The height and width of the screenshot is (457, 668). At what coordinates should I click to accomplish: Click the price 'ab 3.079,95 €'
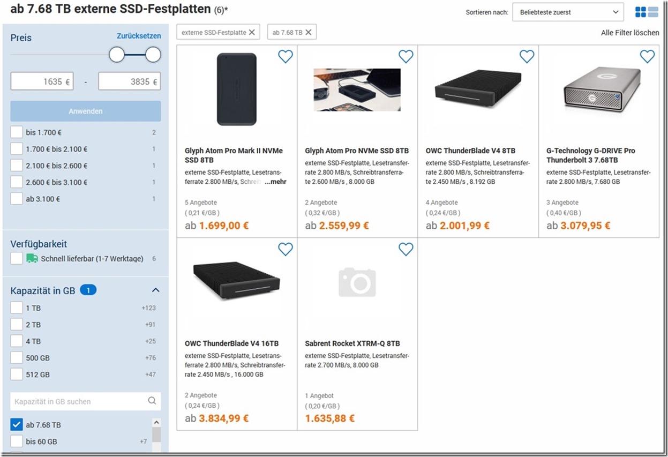pos(579,226)
